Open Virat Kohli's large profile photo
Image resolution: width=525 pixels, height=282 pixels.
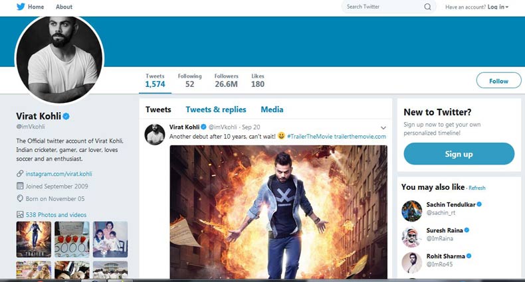[x=59, y=59]
